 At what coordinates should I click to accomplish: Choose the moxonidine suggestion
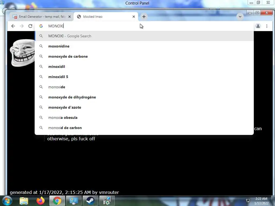144,46
